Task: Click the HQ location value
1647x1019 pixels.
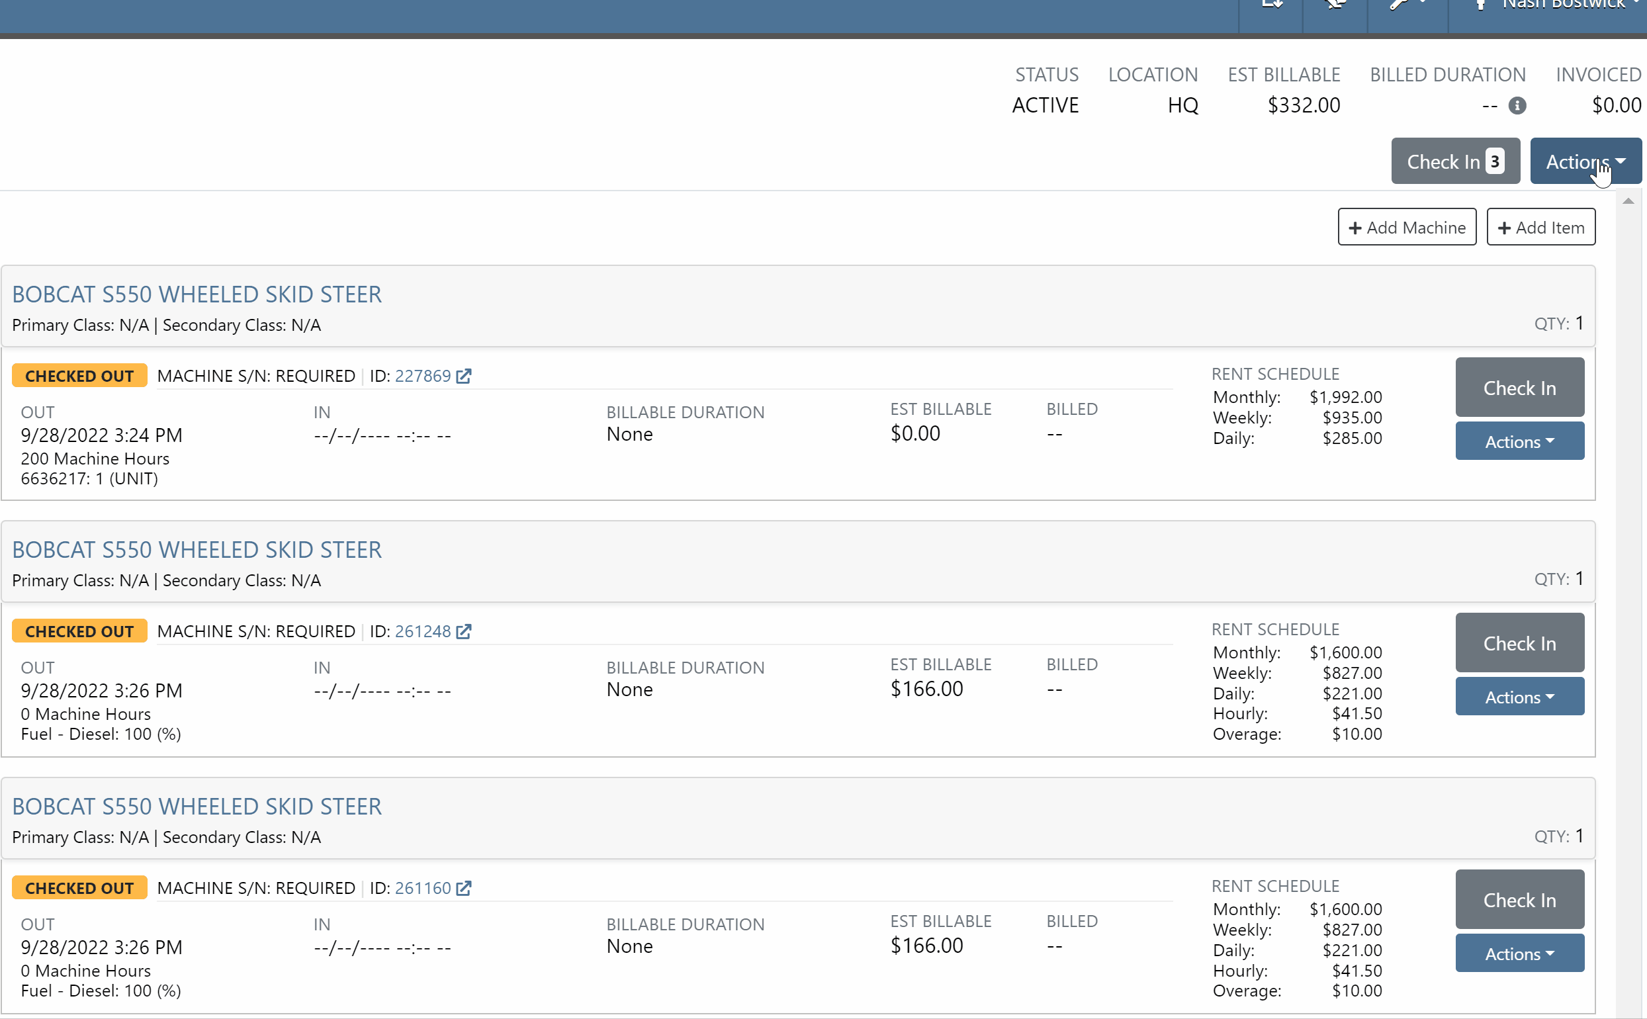Action: tap(1182, 106)
